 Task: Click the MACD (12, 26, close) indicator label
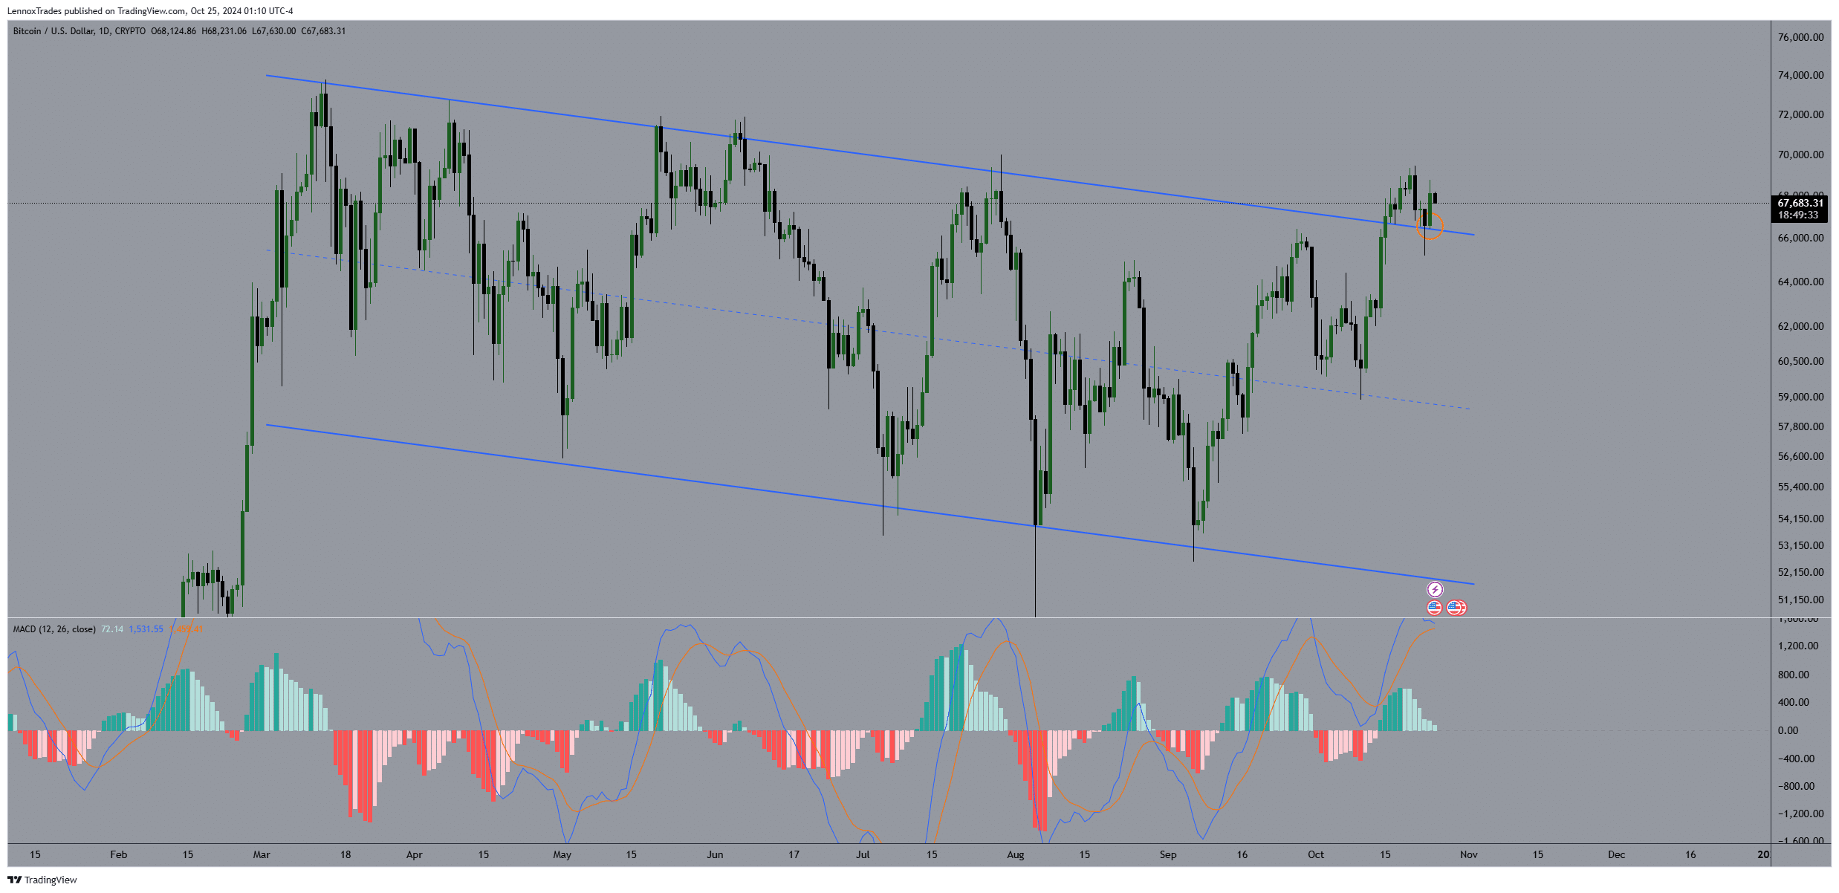tap(54, 629)
